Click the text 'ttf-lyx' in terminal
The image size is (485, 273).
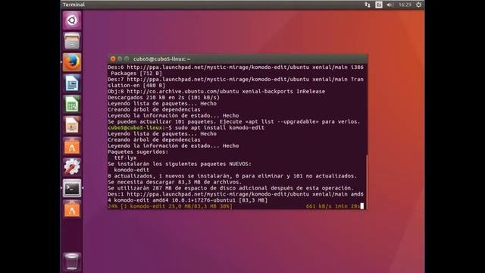(x=125, y=158)
